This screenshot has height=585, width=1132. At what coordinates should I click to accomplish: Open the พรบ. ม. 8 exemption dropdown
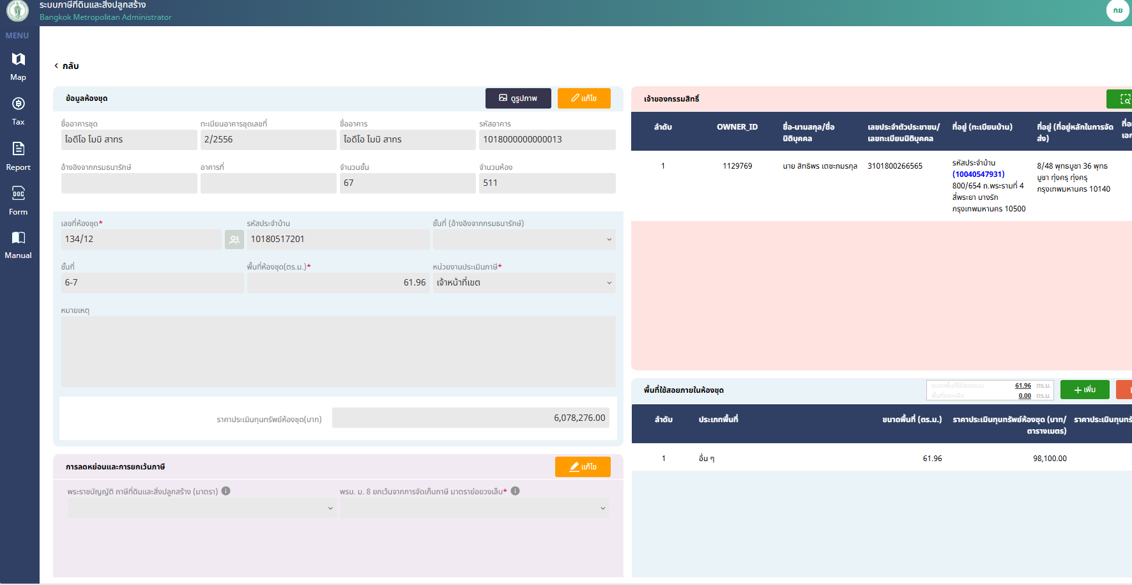click(474, 508)
